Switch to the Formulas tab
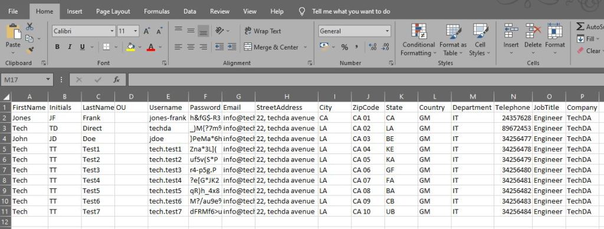Viewport: 604px width, 229px height. pos(157,12)
